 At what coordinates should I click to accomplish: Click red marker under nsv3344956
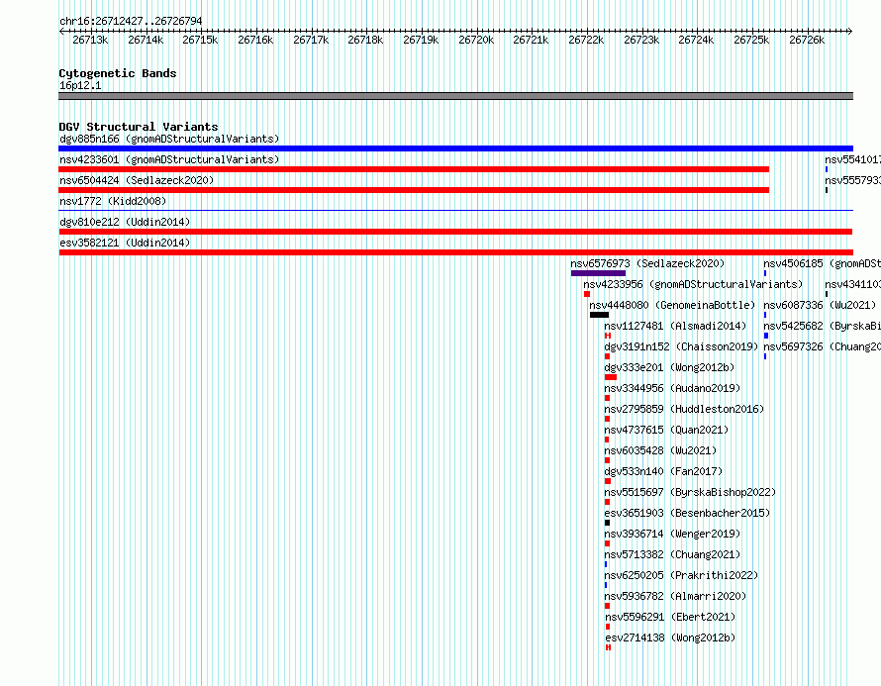(x=608, y=398)
